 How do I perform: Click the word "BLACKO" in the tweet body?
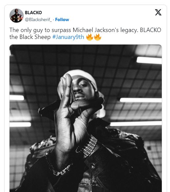151,30
